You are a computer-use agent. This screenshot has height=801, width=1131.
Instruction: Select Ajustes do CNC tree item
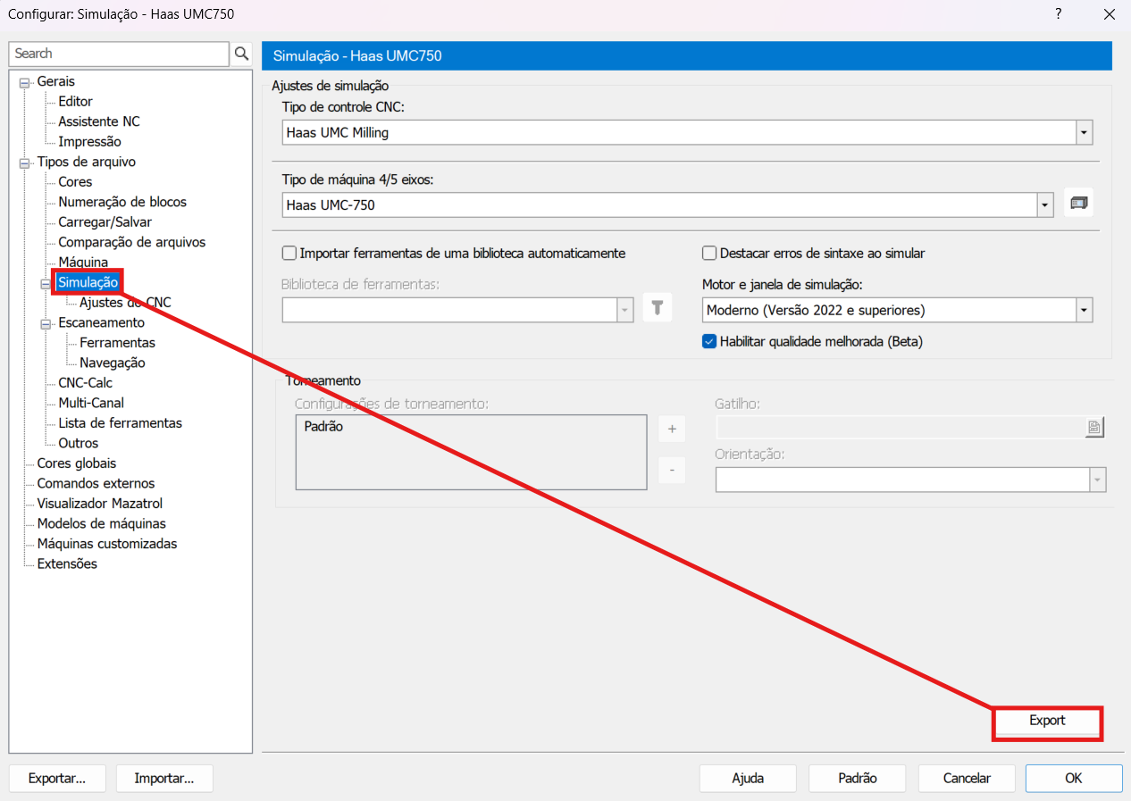pyautogui.click(x=125, y=303)
